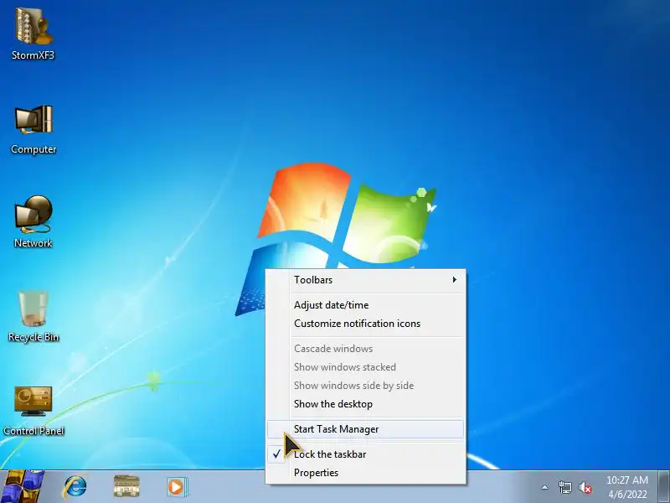Screen dimensions: 670x503
Task: Select Show the desktop
Action: coord(366,404)
